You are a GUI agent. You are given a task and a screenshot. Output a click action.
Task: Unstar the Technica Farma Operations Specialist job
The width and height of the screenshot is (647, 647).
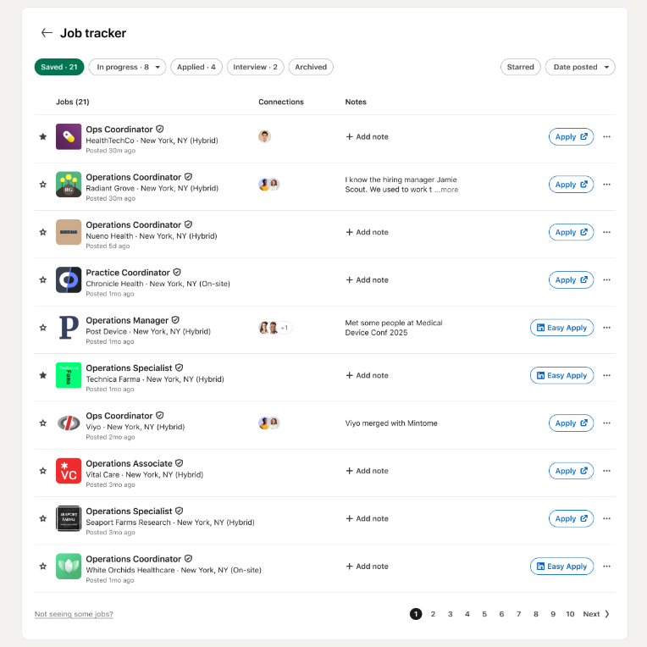click(x=43, y=375)
